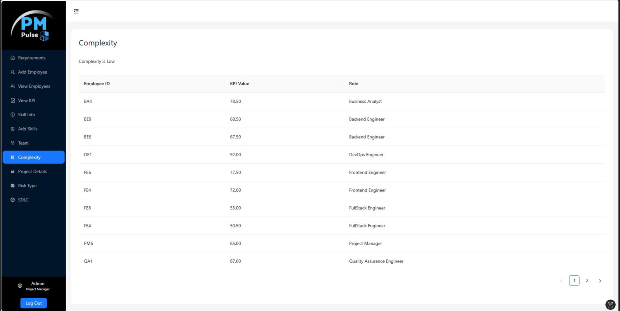The image size is (620, 311).
Task: Click the Risk Type icon in sidebar
Action: [x=13, y=186]
